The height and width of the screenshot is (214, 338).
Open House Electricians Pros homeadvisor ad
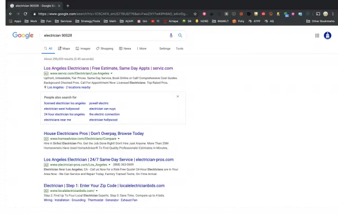pyautogui.click(x=94, y=133)
